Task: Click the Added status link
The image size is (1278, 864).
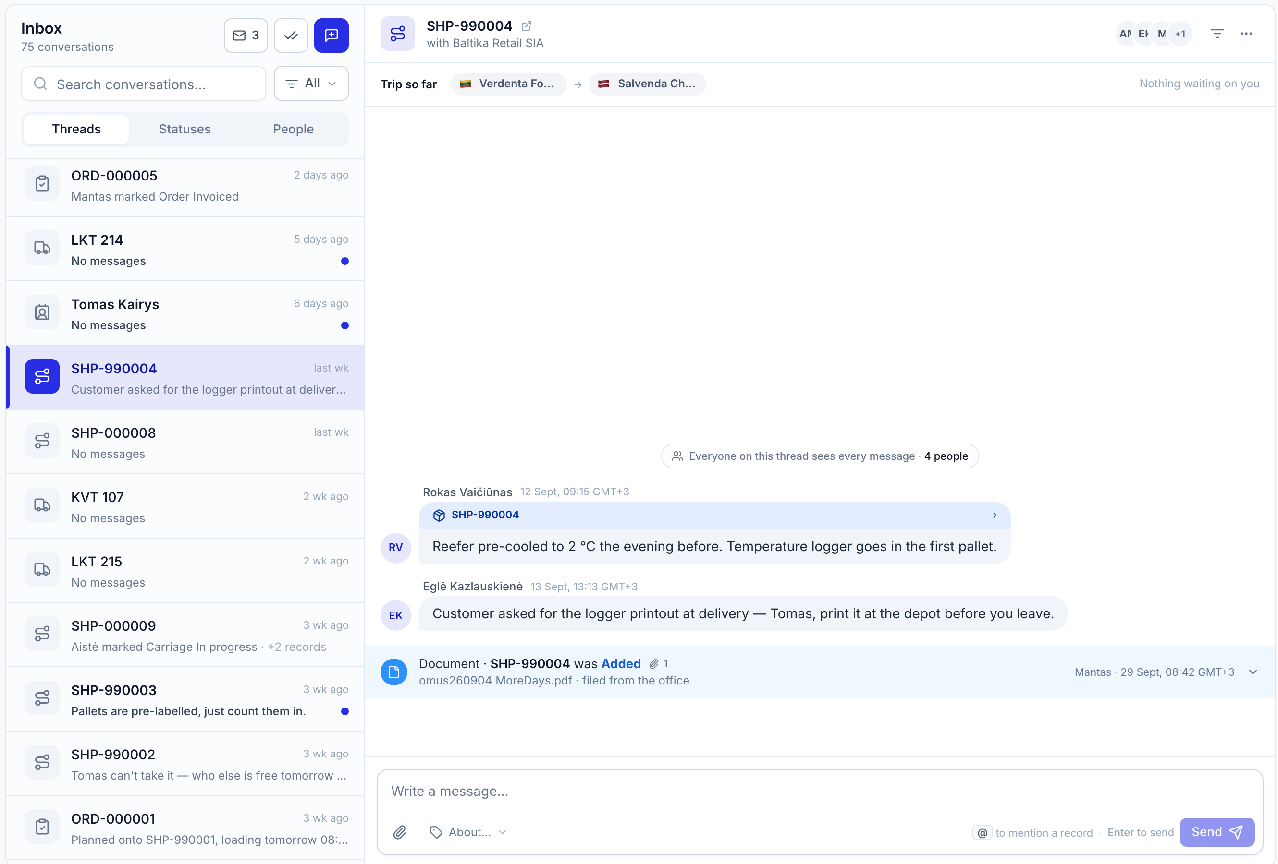Action: 621,663
